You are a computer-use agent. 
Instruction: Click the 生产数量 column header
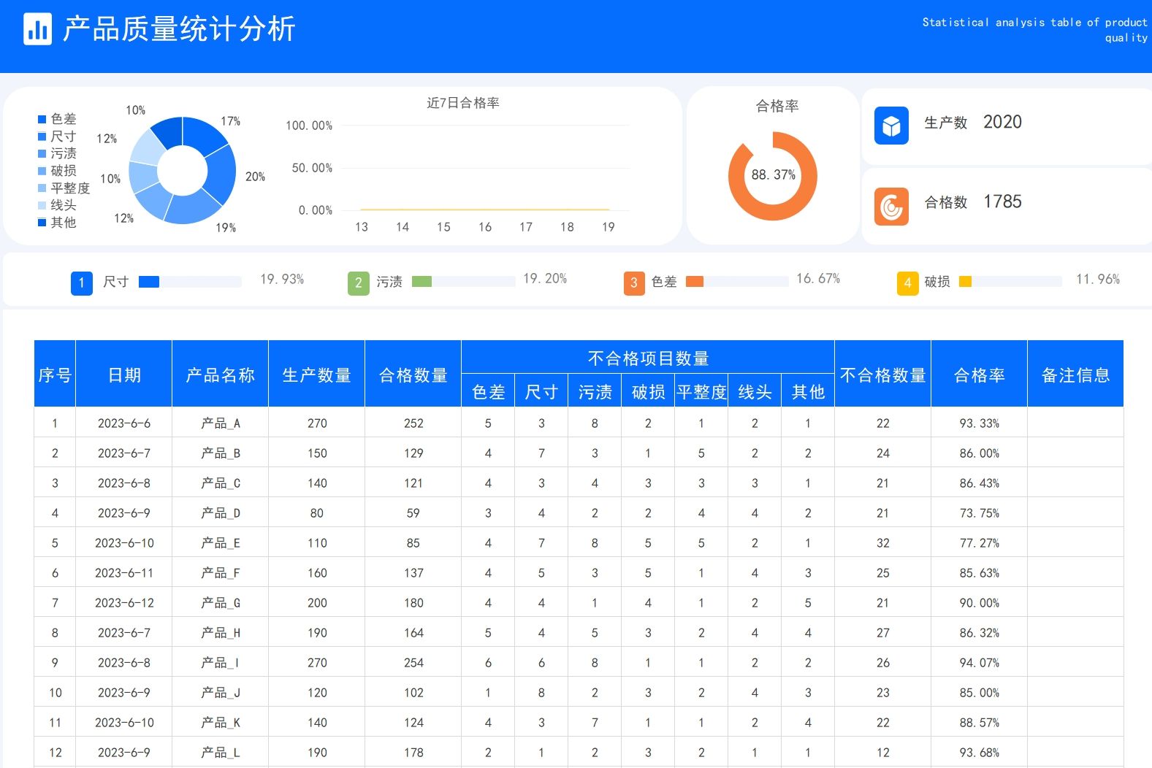[x=317, y=374]
